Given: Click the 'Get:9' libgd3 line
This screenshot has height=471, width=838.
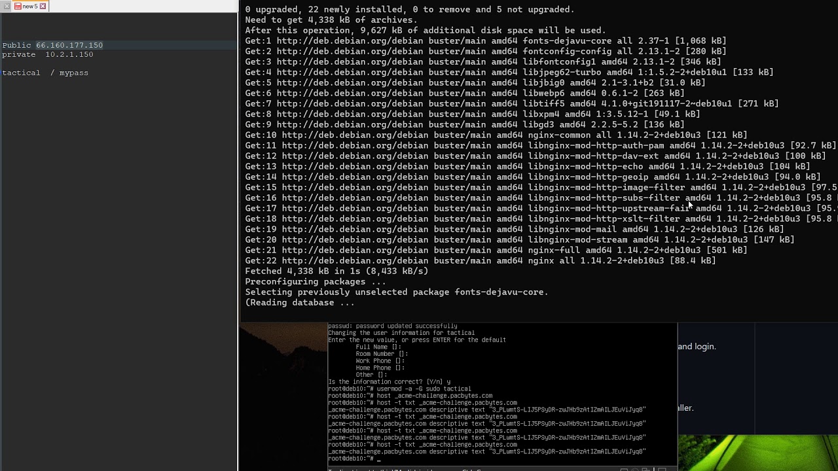Looking at the screenshot, I should click(x=465, y=124).
